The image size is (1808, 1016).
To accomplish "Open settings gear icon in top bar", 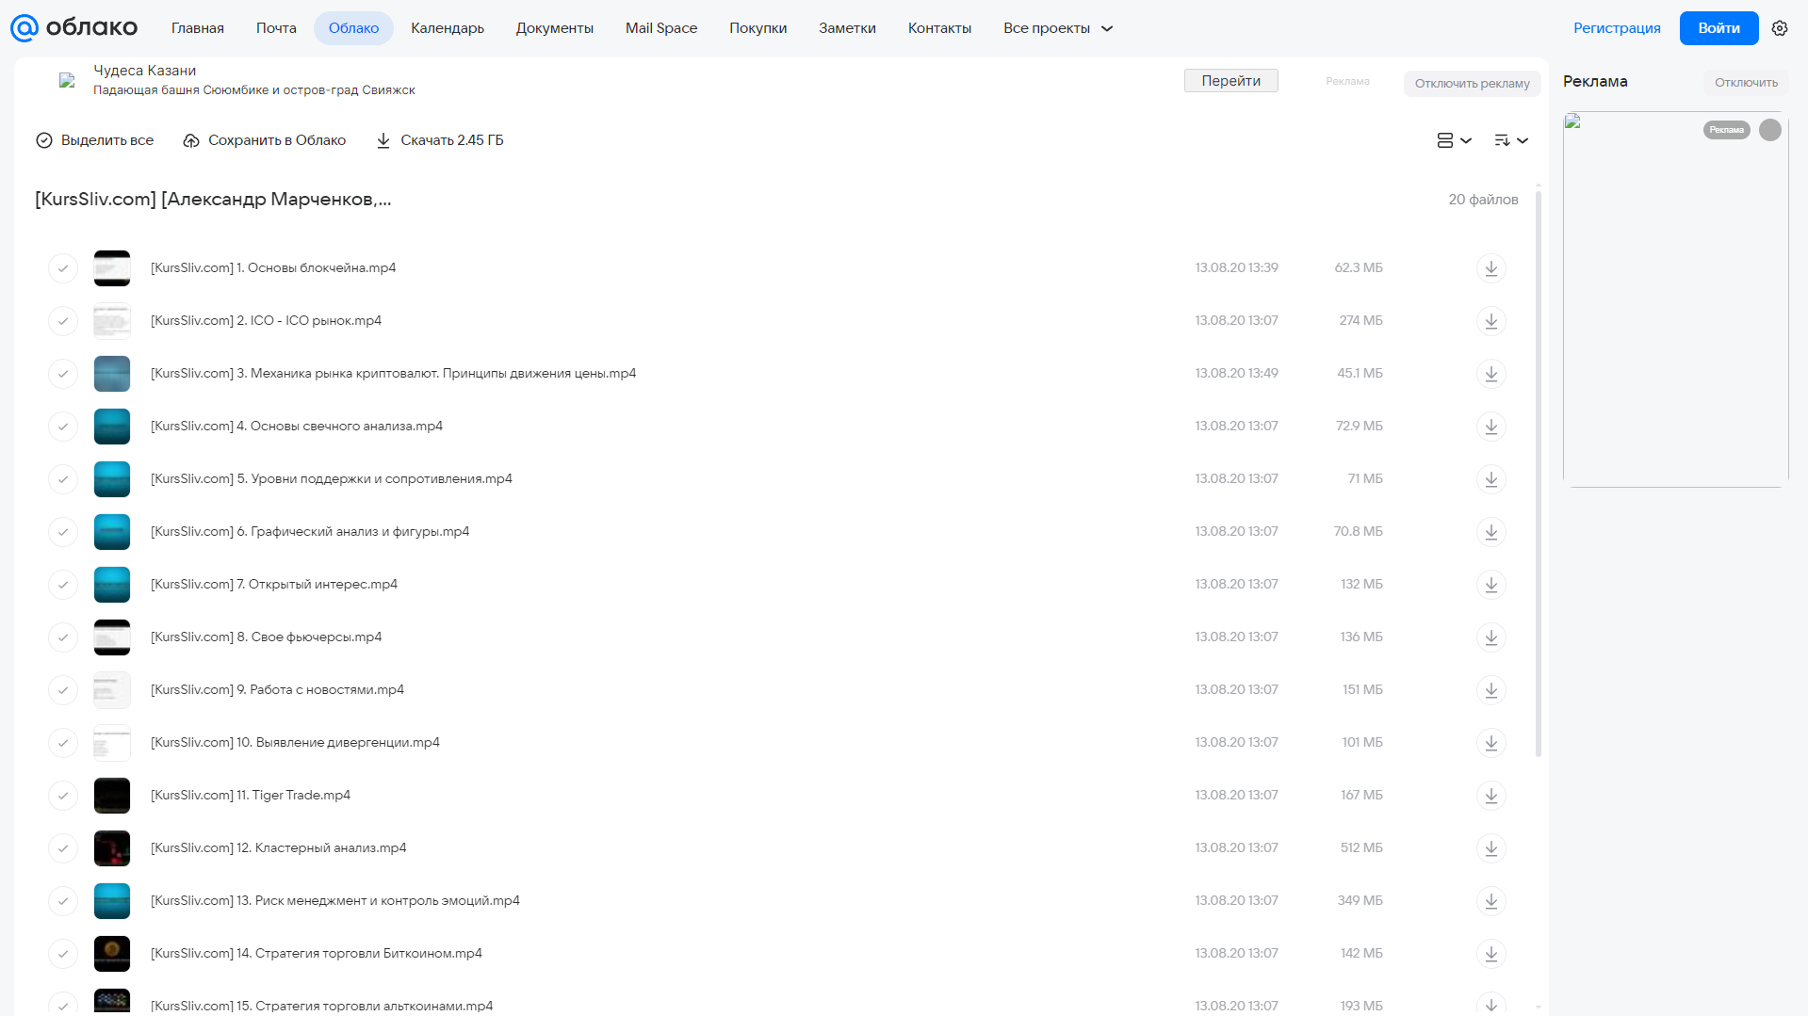I will (x=1780, y=28).
